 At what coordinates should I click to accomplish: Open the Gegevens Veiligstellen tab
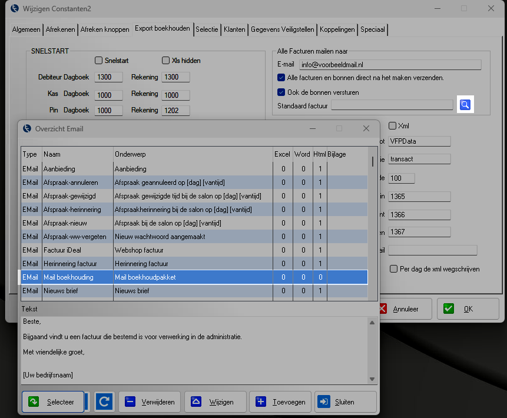point(282,29)
